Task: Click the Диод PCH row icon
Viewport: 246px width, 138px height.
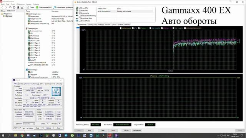Action: click(29, 58)
